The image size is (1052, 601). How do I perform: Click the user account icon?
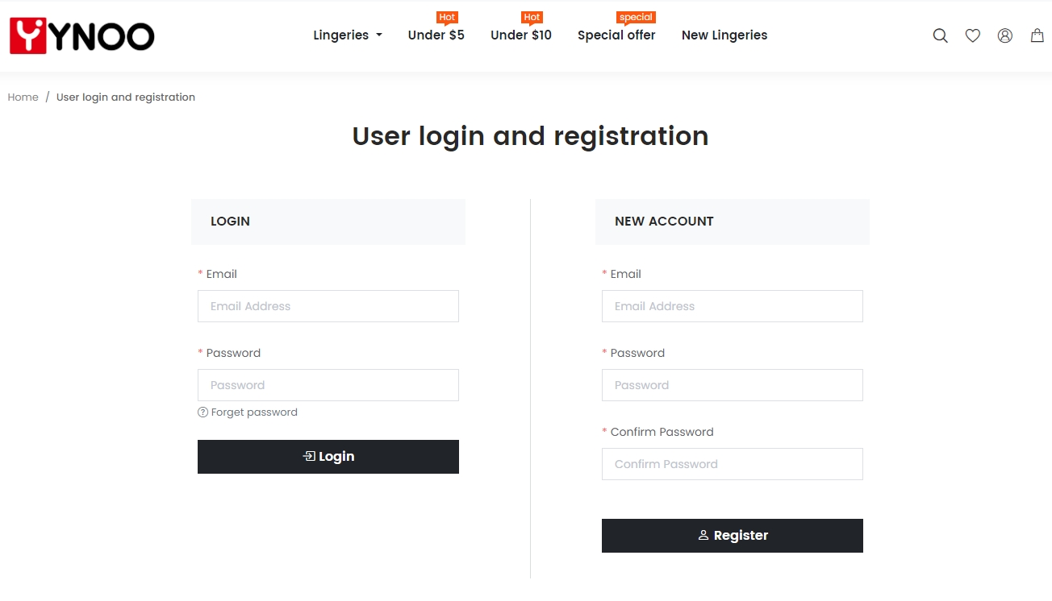coord(1004,35)
